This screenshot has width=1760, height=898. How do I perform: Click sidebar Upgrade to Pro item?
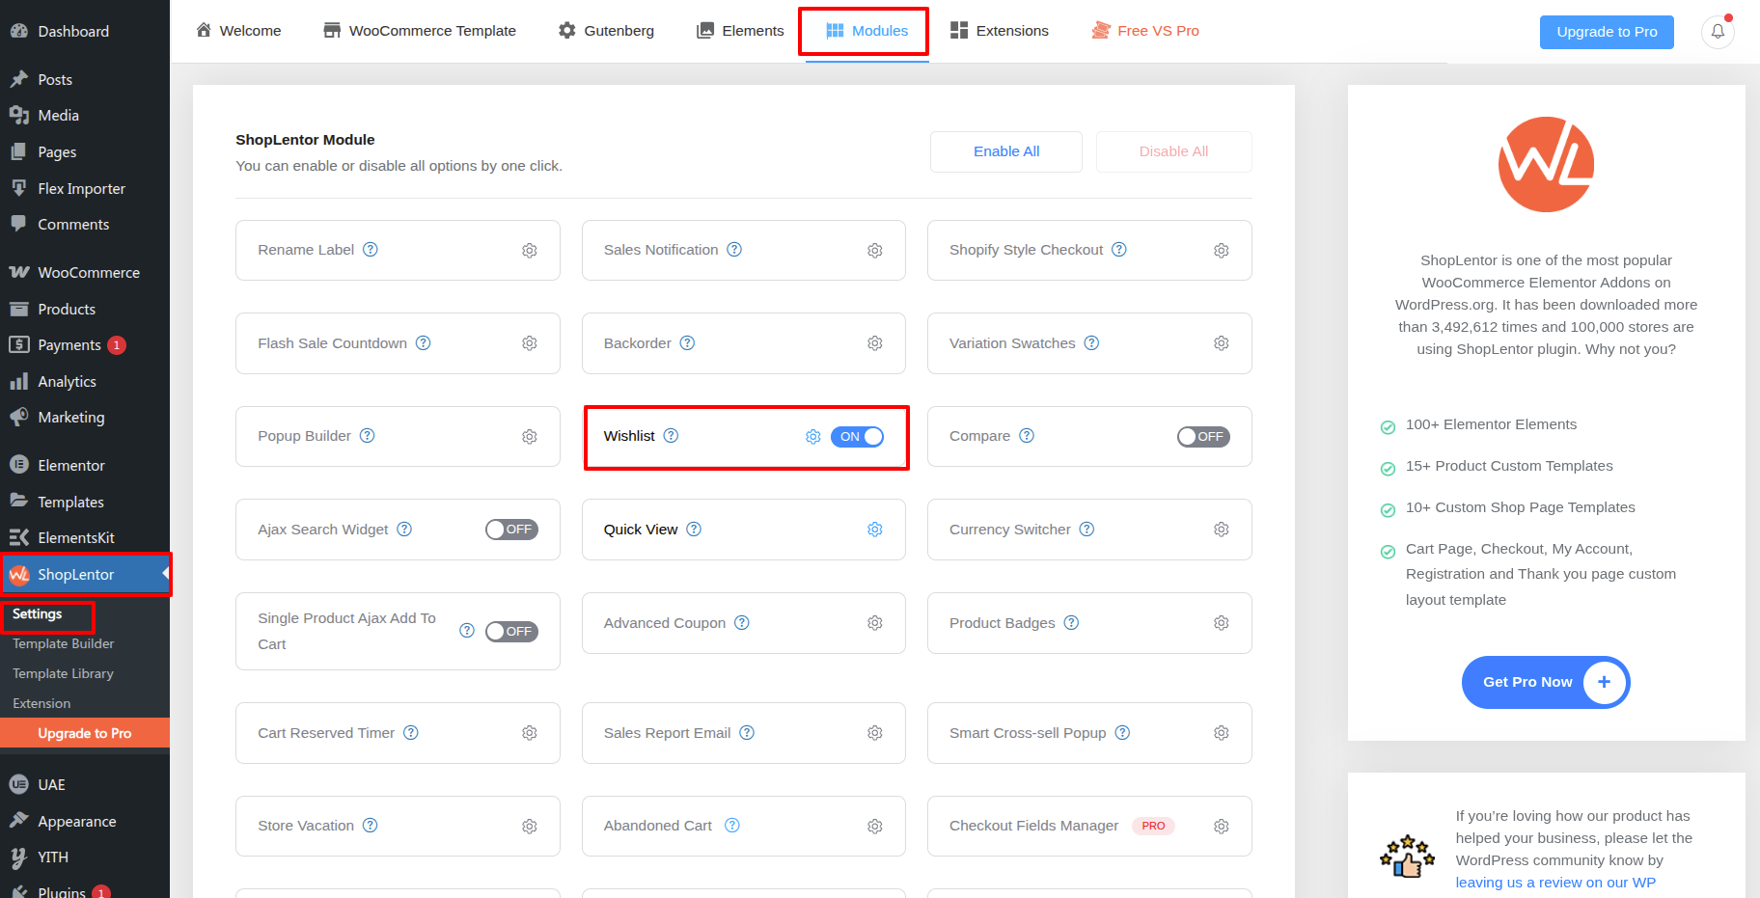click(85, 733)
